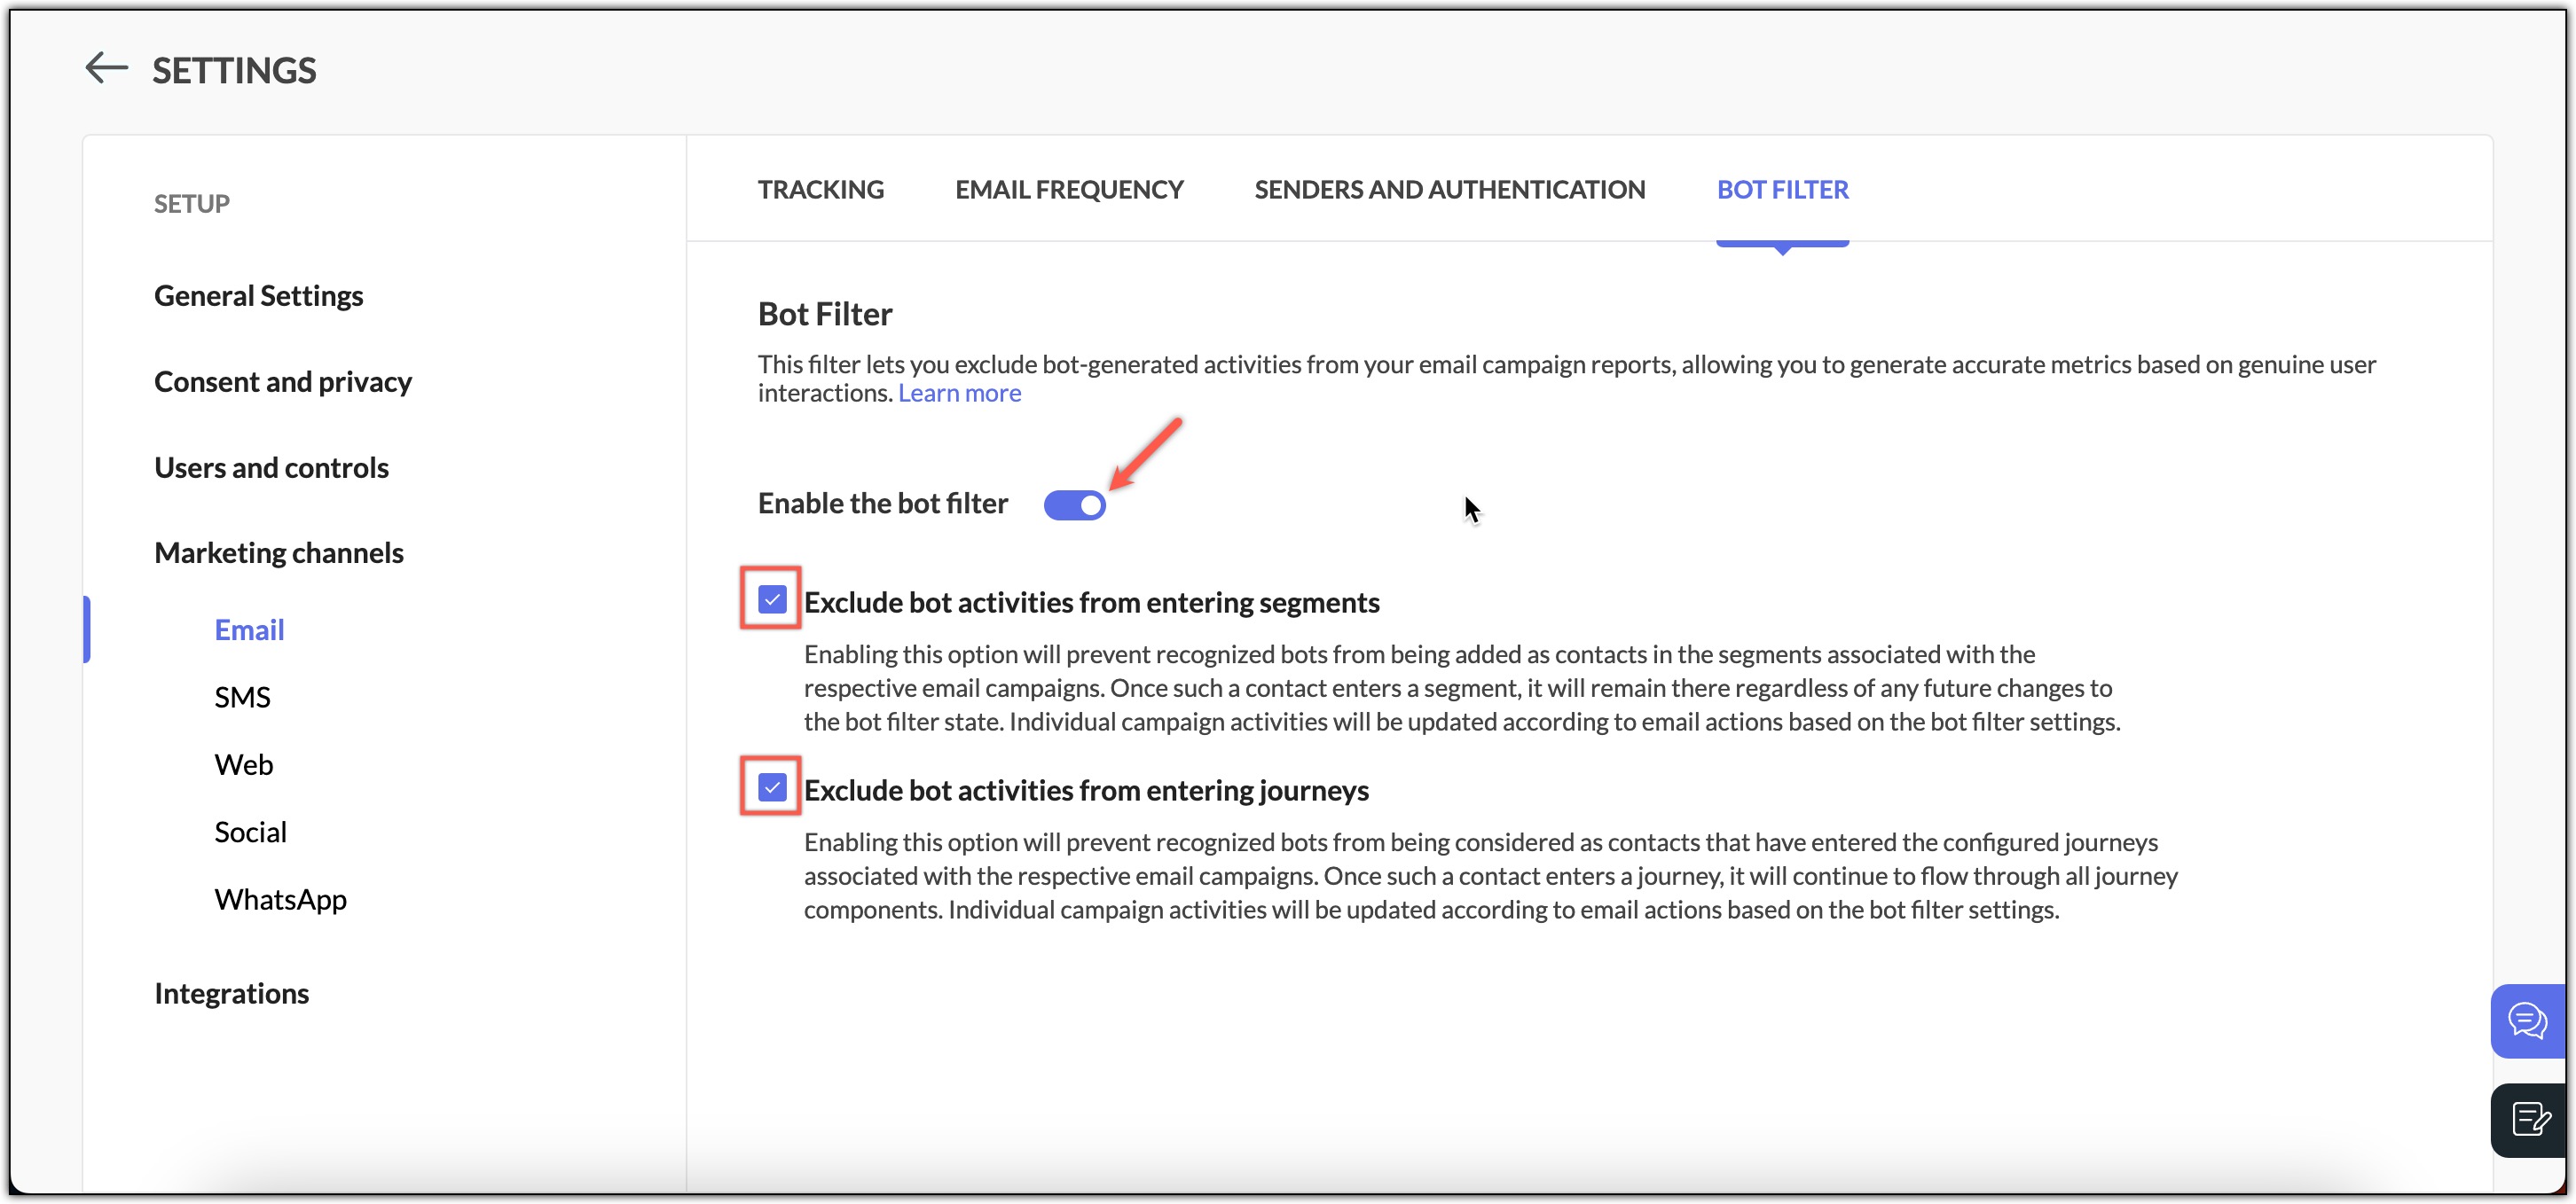
Task: Select SMS under Marketing channels
Action: click(x=243, y=696)
